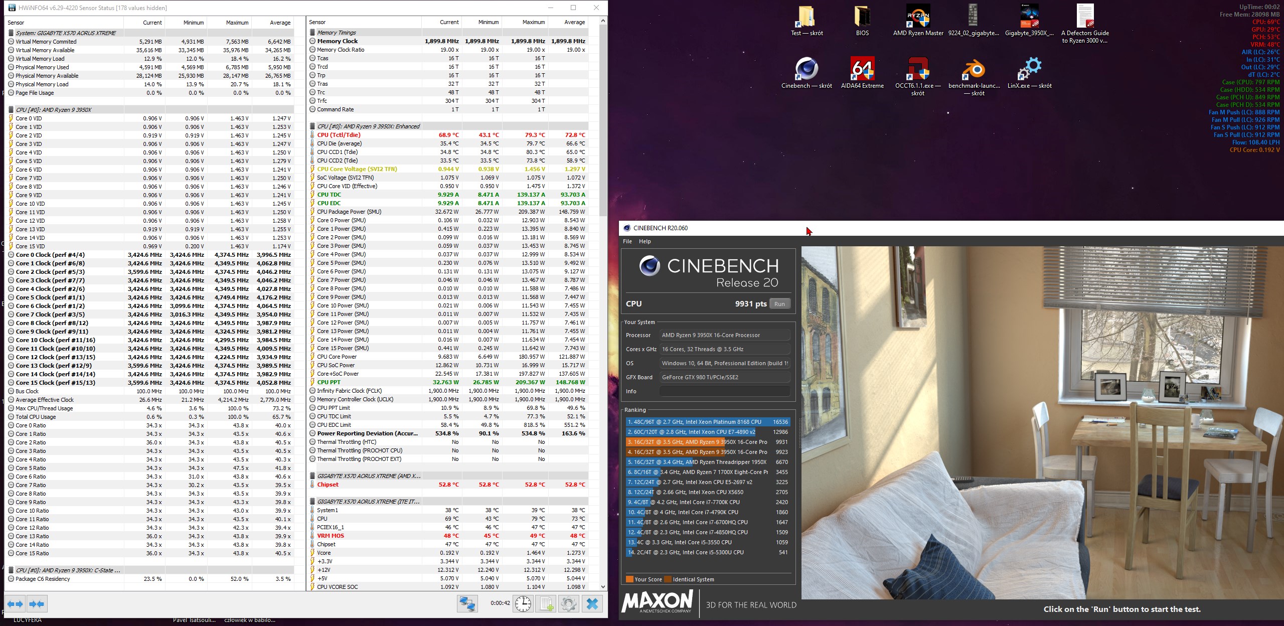Select the 'CPU (Tctl/Tdie)' sensor row
This screenshot has width=1284, height=626.
pos(448,135)
